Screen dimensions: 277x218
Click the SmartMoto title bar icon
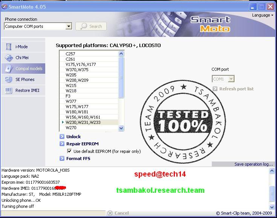pos(4,7)
